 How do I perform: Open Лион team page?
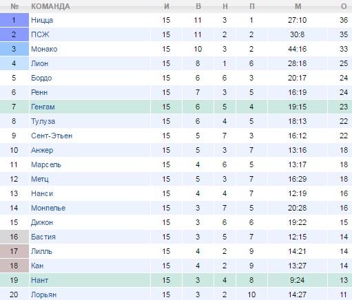point(40,63)
